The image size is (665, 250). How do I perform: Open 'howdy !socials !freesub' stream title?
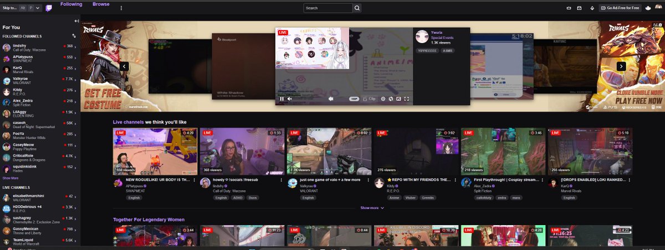(236, 180)
